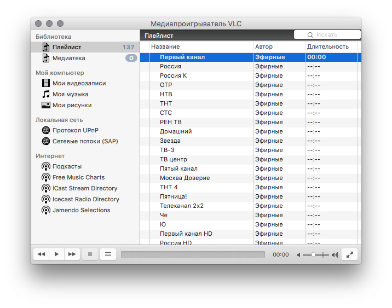The width and height of the screenshot is (392, 308).
Task: Select the РЕН ТВ channel row
Action: pyautogui.click(x=251, y=122)
